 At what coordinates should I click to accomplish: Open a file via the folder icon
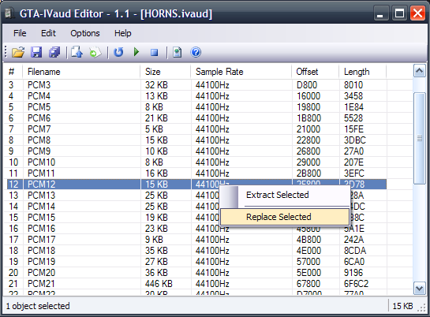point(18,52)
